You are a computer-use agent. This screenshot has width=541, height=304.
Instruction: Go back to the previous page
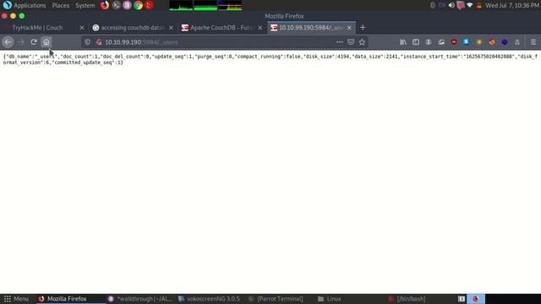tap(8, 42)
